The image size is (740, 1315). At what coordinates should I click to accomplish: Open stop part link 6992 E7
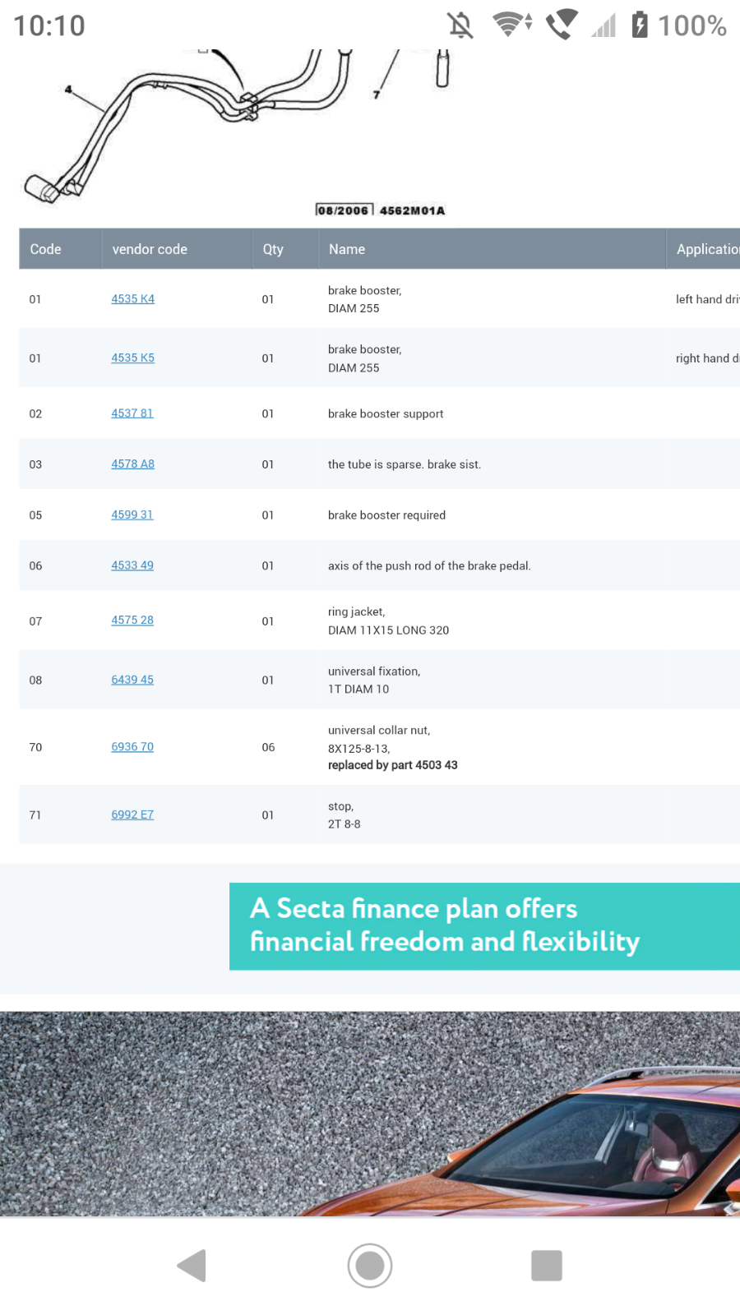(x=132, y=814)
